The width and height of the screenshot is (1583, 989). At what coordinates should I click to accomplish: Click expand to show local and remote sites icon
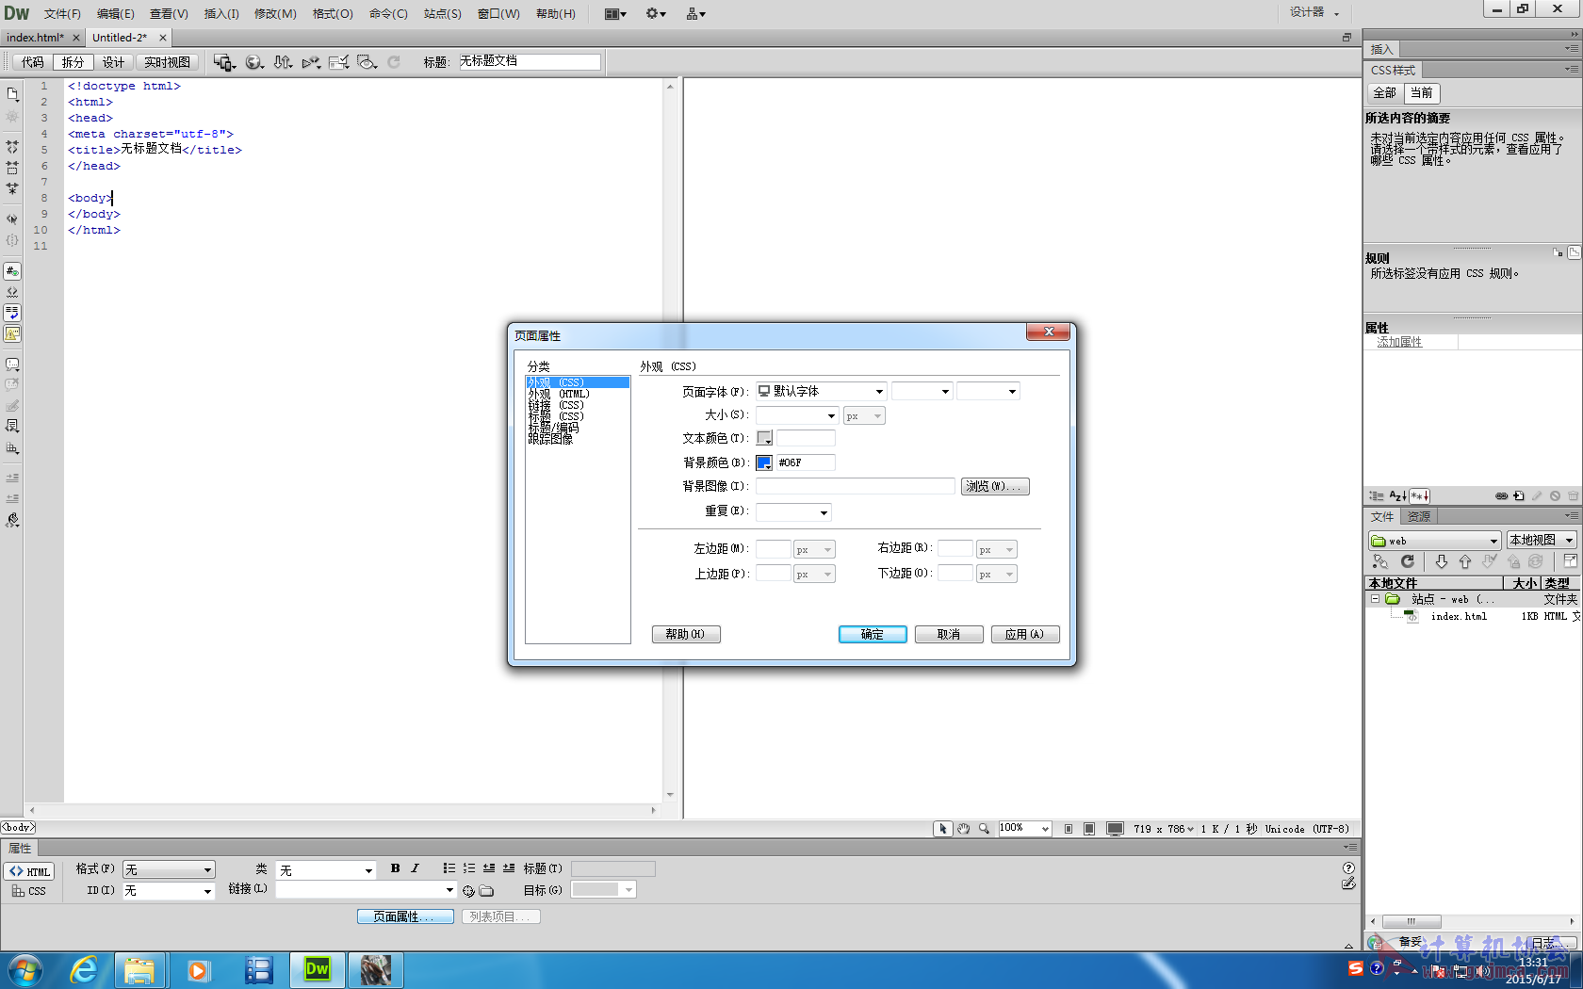coord(1571,561)
